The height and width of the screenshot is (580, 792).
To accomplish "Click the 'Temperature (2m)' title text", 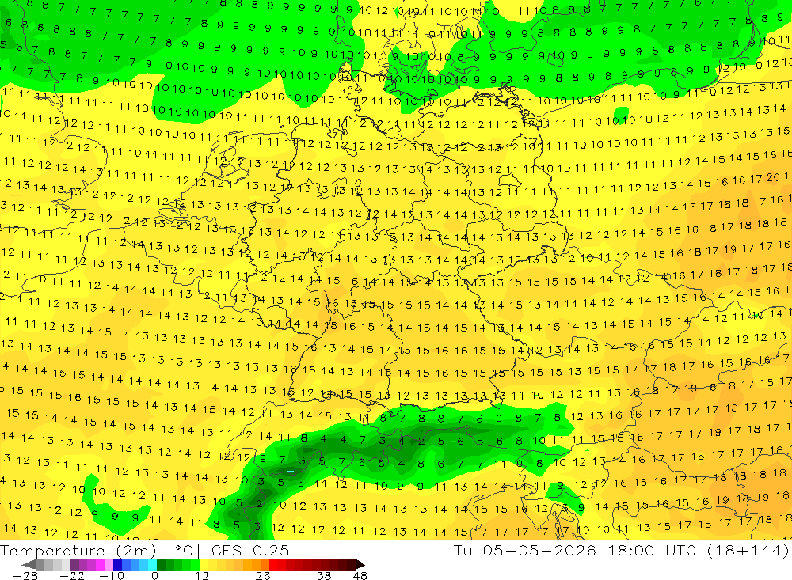I will [78, 550].
